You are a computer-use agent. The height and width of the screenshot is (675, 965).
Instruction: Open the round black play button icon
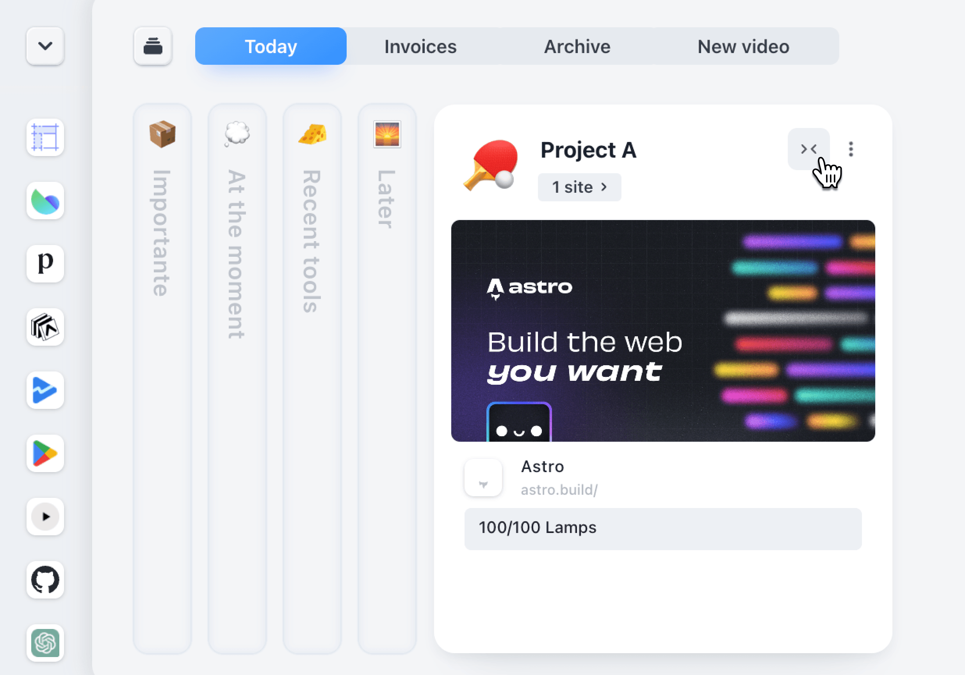pos(45,516)
